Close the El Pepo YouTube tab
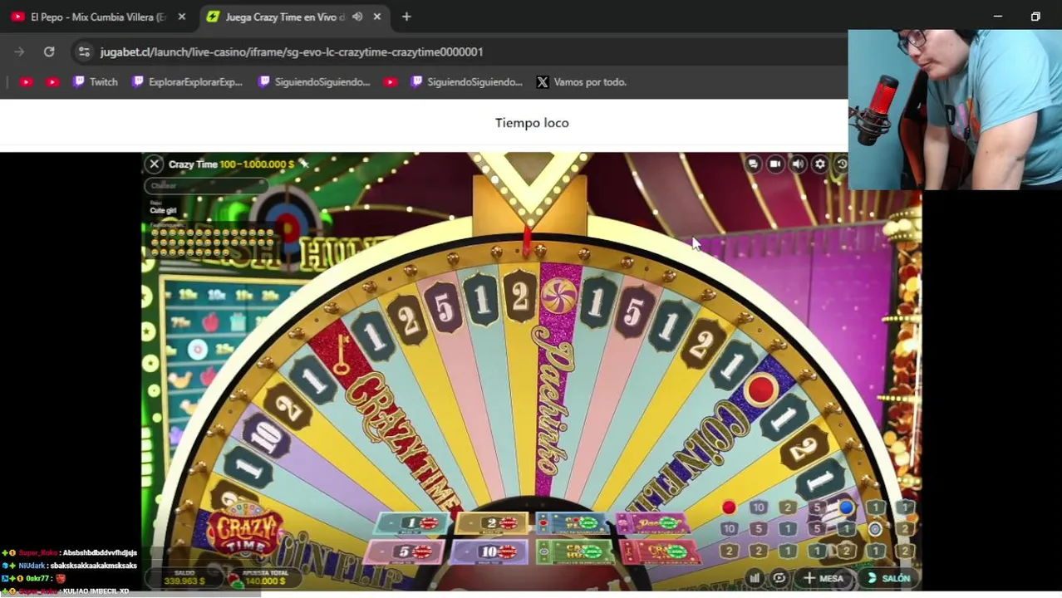The width and height of the screenshot is (1062, 598). (182, 17)
